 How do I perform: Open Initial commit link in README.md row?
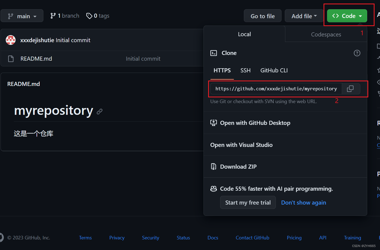143,59
